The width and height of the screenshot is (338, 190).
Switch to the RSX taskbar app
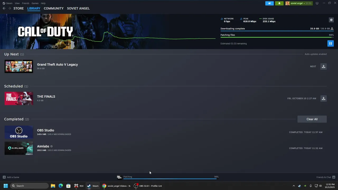tap(79, 186)
